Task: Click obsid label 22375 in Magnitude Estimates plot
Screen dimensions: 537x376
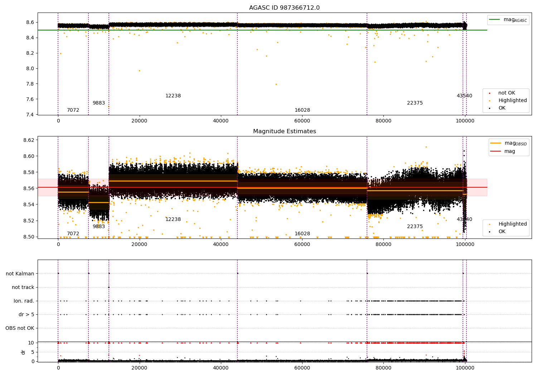Action: [x=415, y=227]
